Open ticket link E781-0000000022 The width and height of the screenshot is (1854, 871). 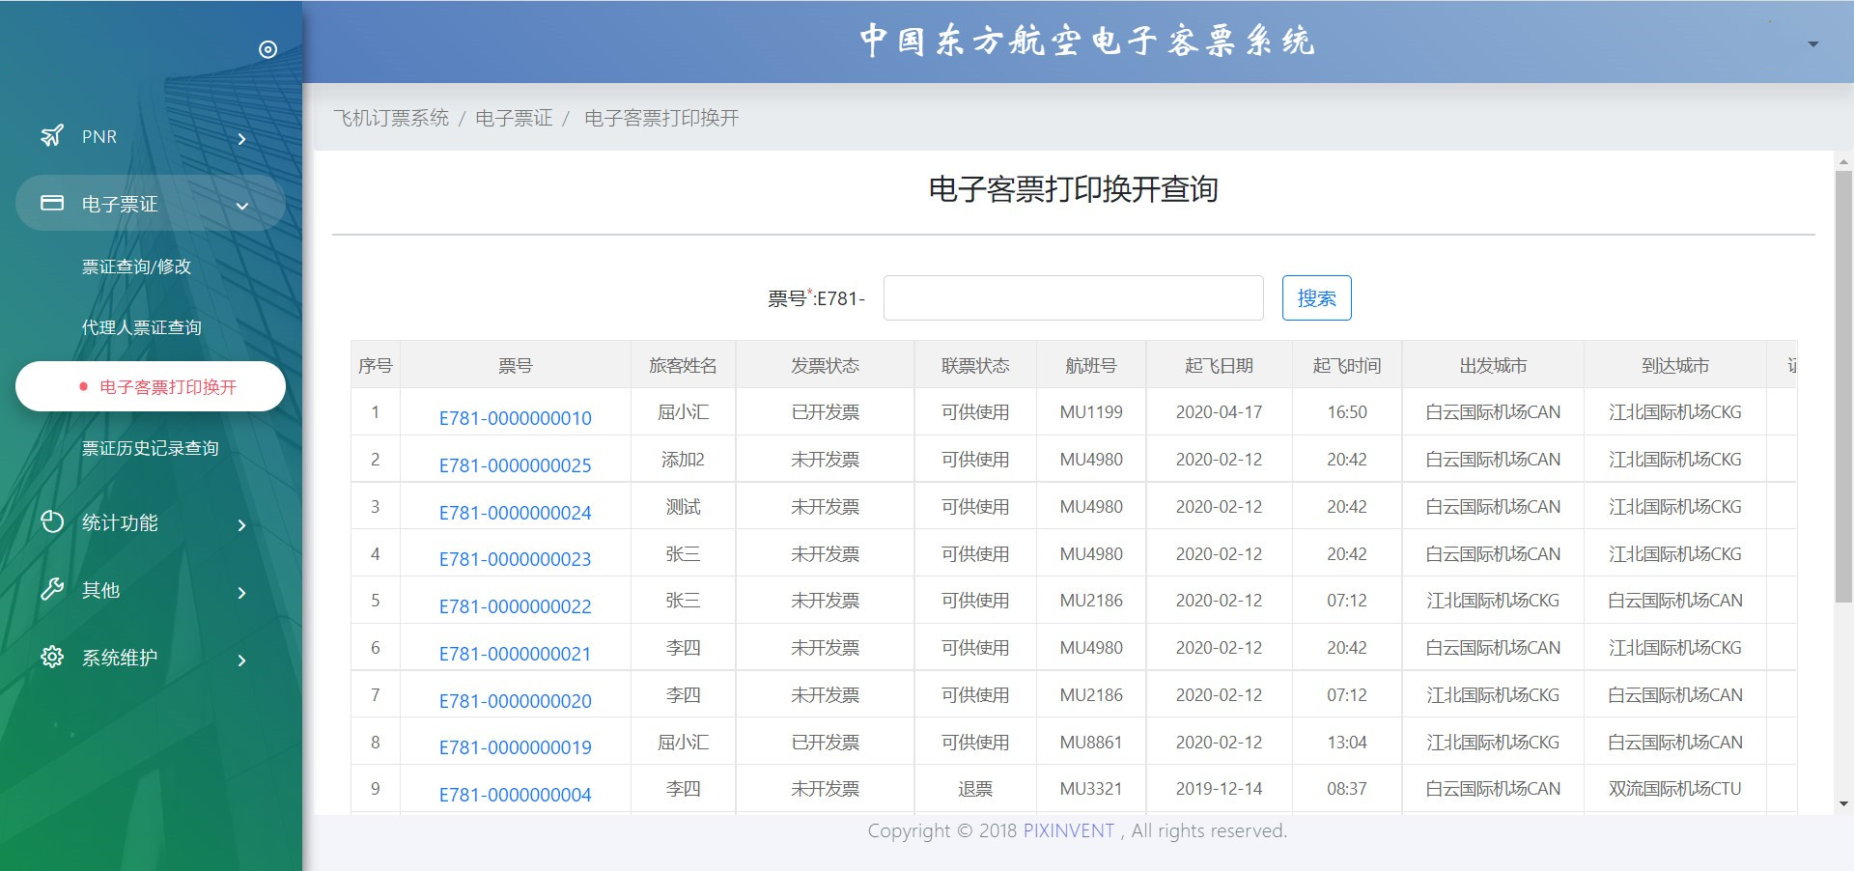point(515,606)
